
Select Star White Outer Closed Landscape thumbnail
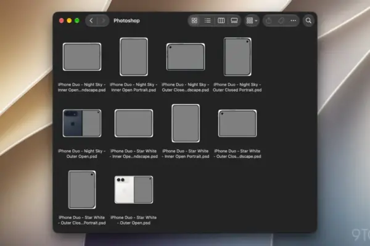(237, 123)
